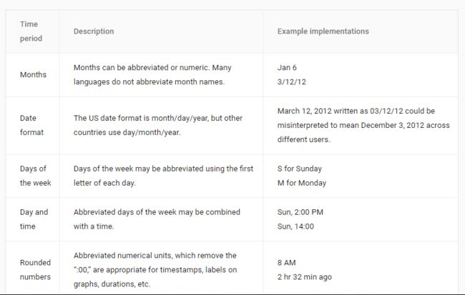
Task: Click the 'Example implementations' column header
Action: (x=323, y=31)
